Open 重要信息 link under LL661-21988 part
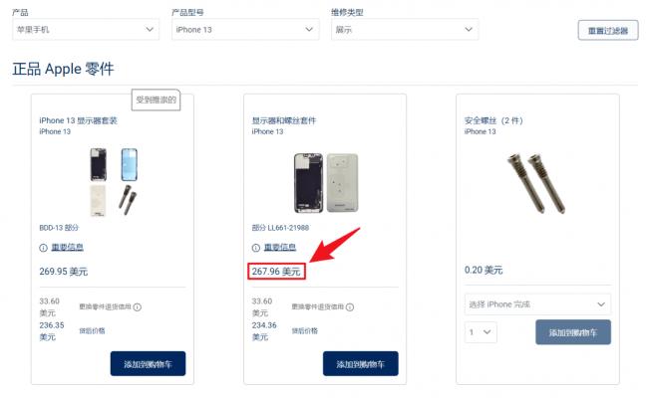Viewport: 648px width, 398px height. 280,247
